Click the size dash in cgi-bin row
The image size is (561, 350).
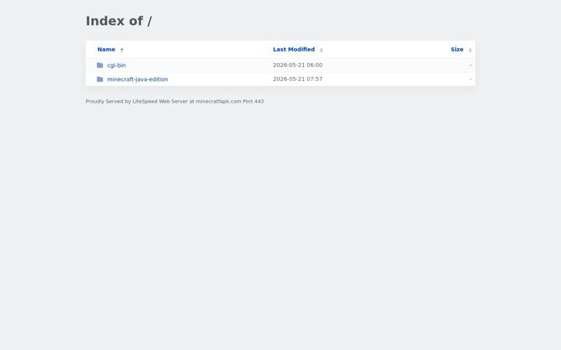[x=471, y=65]
